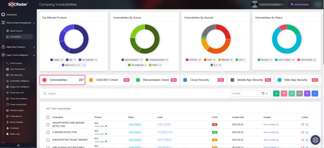
Task: Open Stealer Logs
Action: (x=15, y=134)
